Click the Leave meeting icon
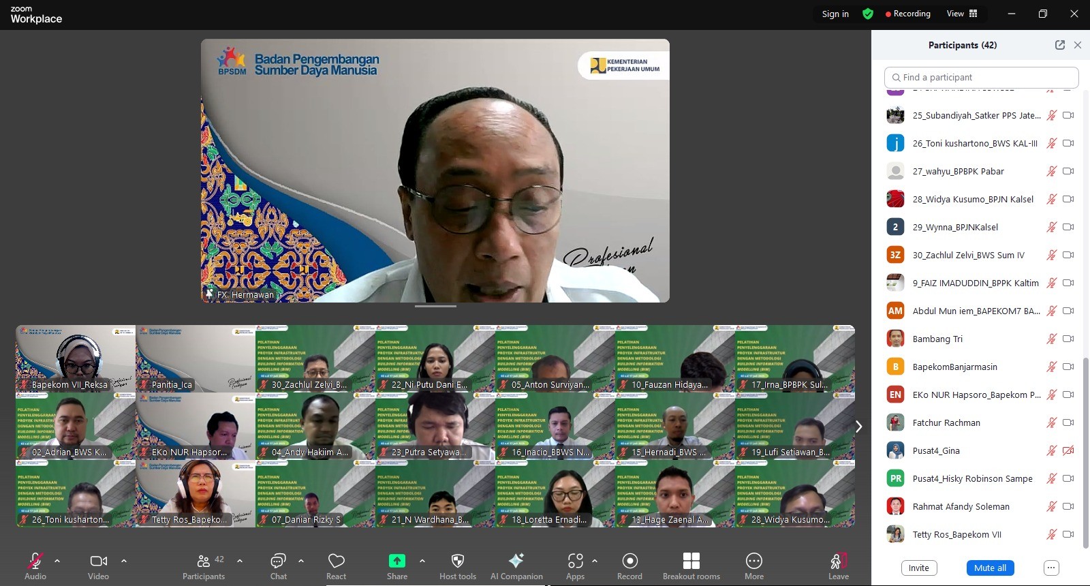This screenshot has height=586, width=1090. [838, 561]
